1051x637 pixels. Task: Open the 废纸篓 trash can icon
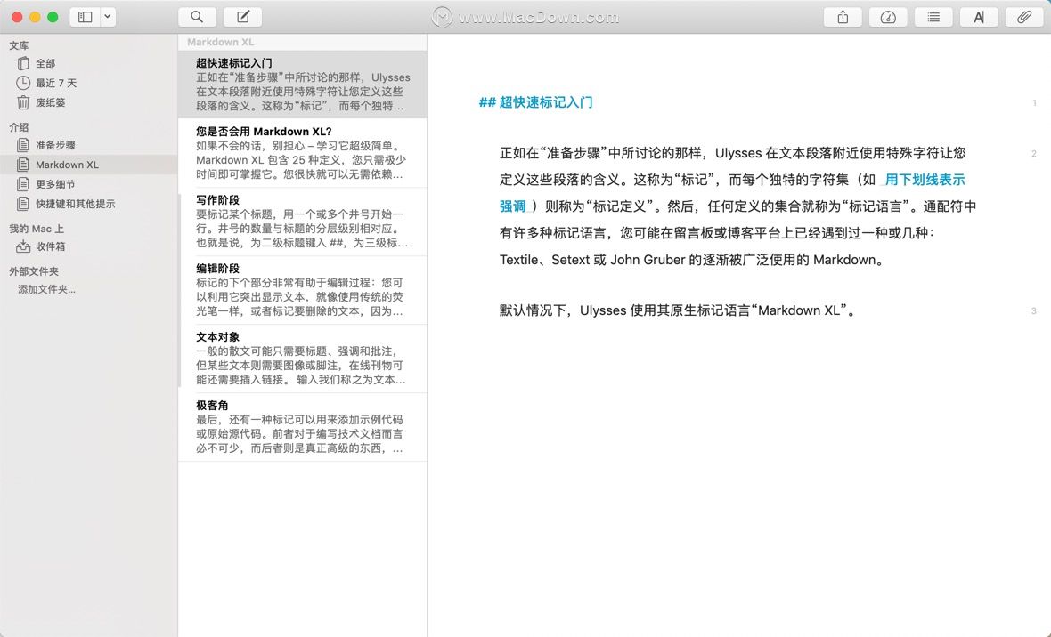pos(23,102)
